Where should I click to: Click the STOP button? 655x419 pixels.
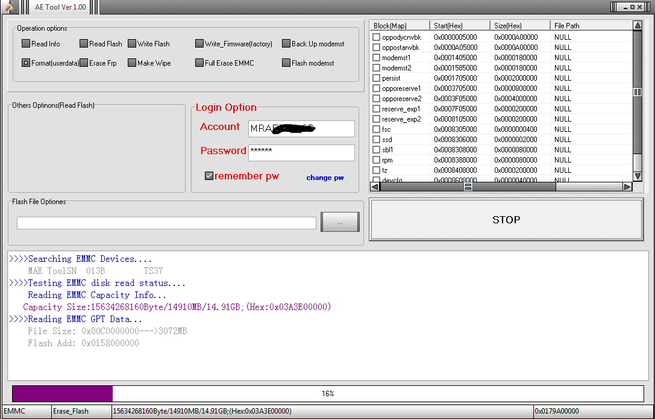click(x=506, y=220)
